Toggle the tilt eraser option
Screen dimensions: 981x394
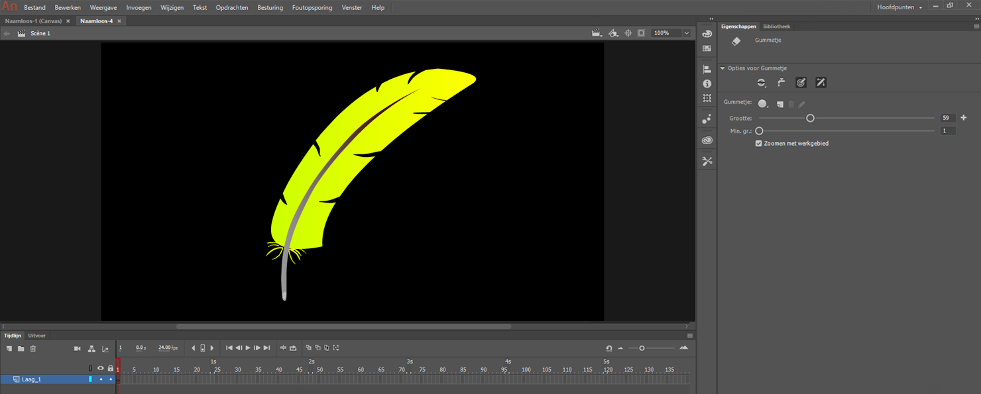coord(821,83)
